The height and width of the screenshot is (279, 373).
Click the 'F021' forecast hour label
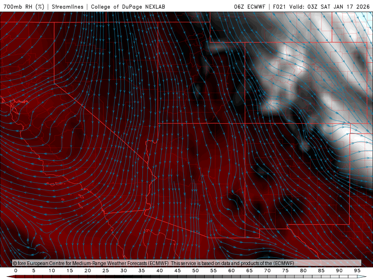tap(279, 7)
